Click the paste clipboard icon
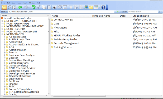163x99 pixels. point(49,7)
